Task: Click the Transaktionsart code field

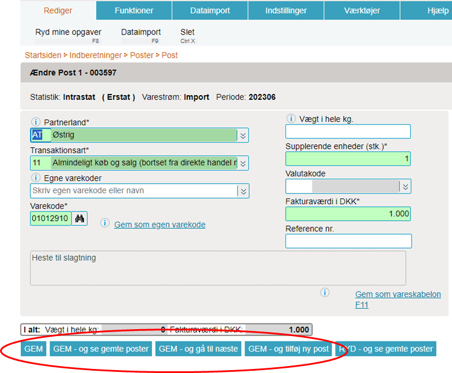Action: point(40,163)
